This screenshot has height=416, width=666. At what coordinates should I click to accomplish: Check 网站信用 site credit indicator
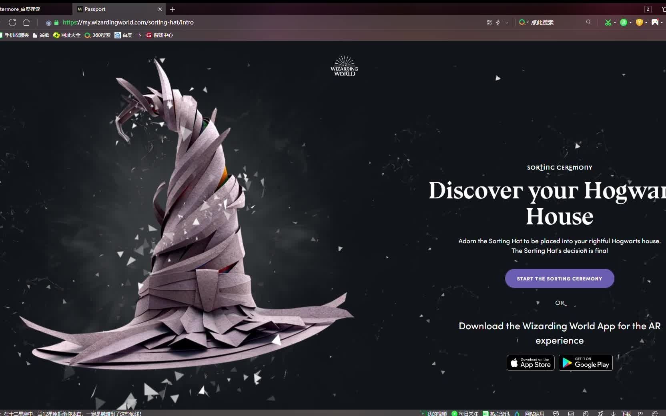[x=530, y=413]
